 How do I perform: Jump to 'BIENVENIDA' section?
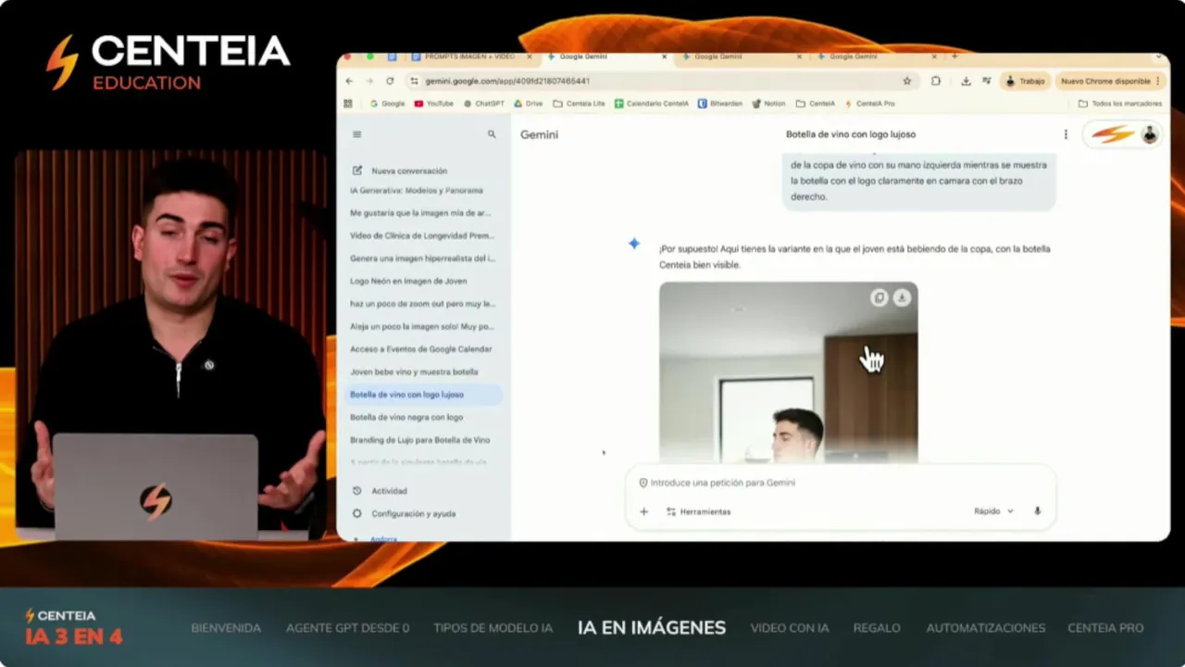[226, 628]
